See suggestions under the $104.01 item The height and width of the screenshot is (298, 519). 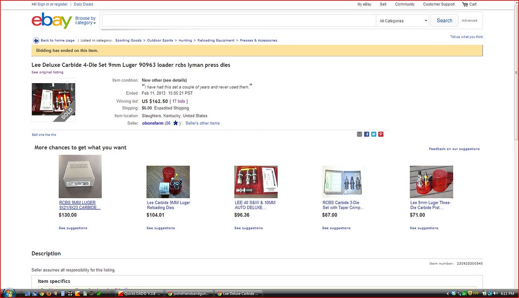[161, 228]
